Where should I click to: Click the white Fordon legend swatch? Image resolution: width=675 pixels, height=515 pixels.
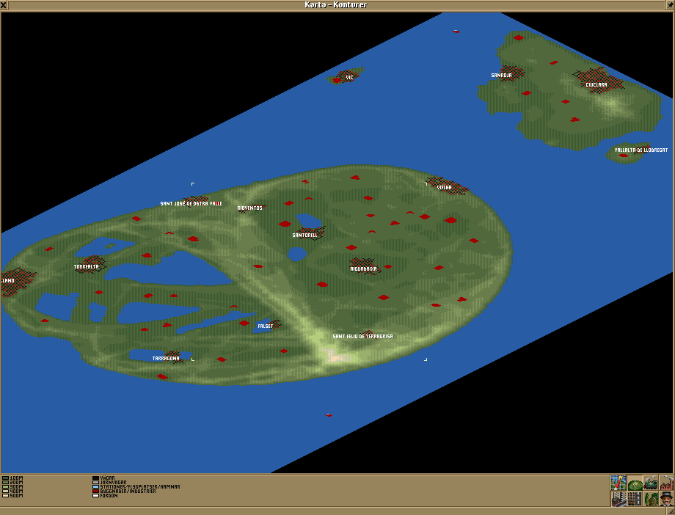95,496
